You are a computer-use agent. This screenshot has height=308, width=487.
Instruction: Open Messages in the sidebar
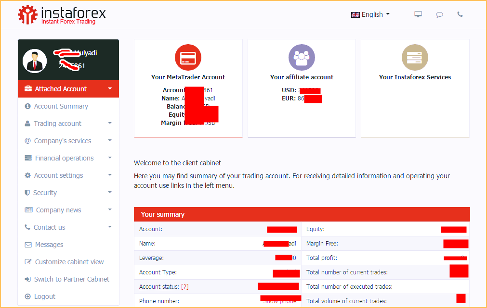coord(49,245)
